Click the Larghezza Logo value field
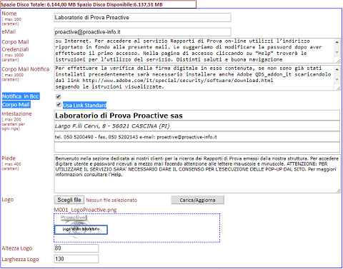 coord(76,259)
